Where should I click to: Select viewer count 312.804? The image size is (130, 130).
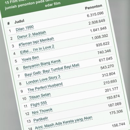(109, 74)
